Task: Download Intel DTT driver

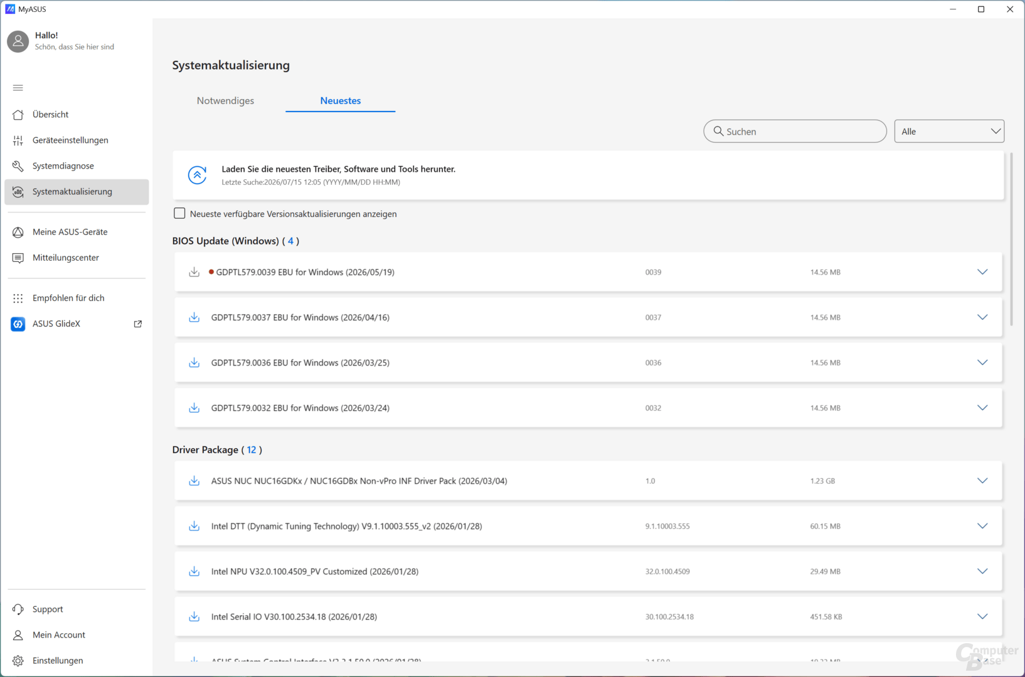Action: pyautogui.click(x=194, y=526)
